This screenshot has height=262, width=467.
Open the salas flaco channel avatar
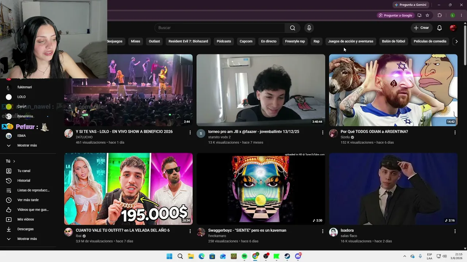[x=333, y=232]
